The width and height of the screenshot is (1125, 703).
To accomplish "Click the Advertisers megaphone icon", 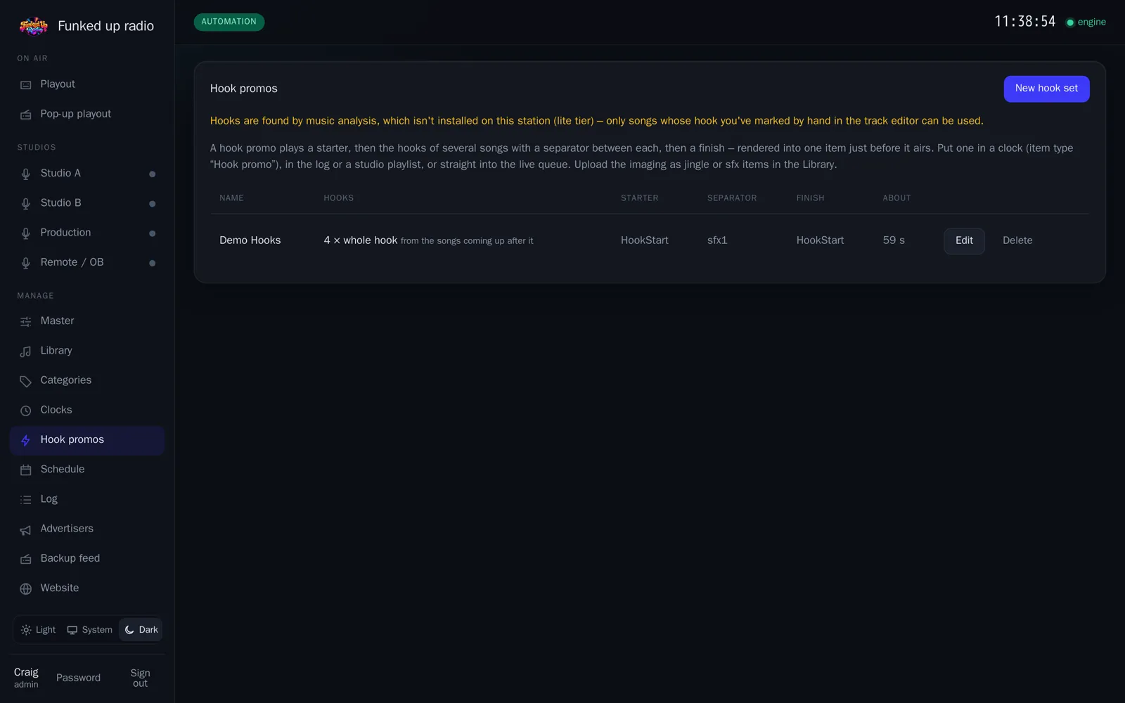I will pyautogui.click(x=26, y=529).
